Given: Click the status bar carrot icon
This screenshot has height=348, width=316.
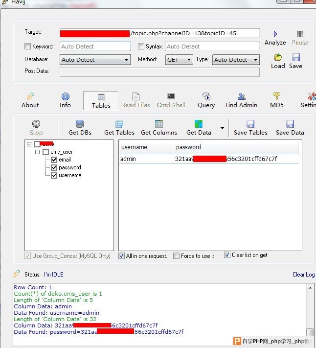Looking at the screenshot, I should point(17,274).
